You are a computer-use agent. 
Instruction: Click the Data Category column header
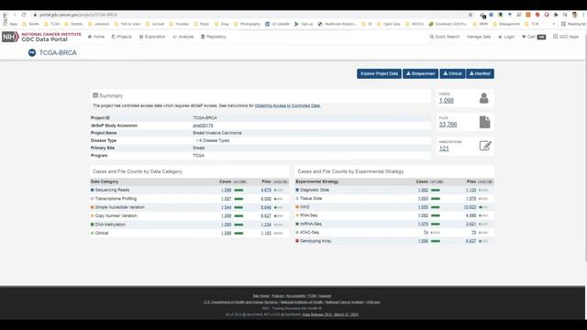click(105, 181)
